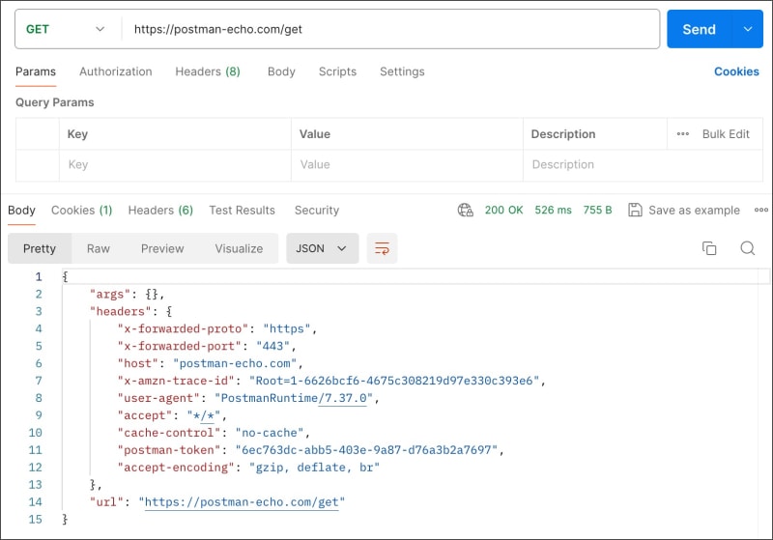Open the GET method dropdown
The height and width of the screenshot is (540, 773).
click(x=66, y=29)
